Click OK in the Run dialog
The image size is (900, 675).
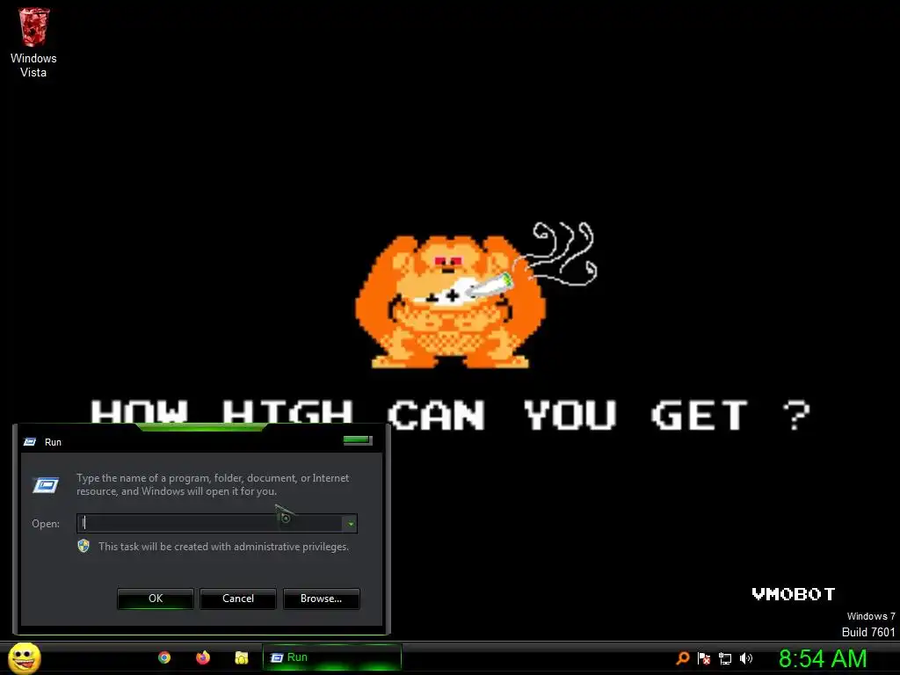click(x=156, y=598)
